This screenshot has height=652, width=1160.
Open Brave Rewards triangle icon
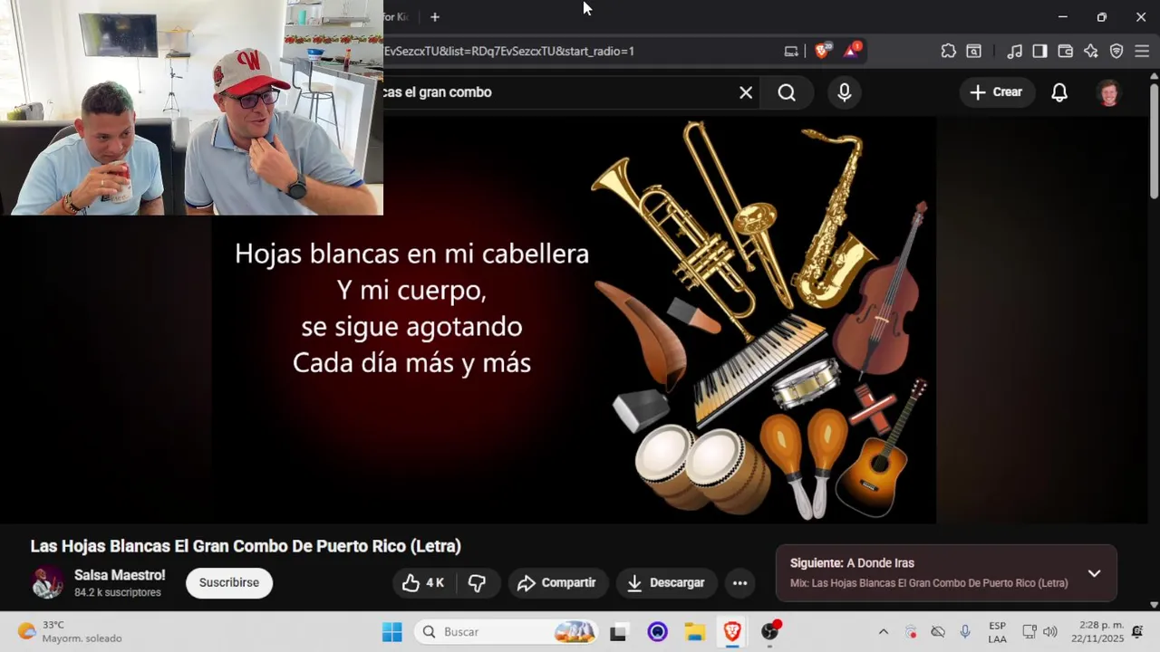(852, 51)
